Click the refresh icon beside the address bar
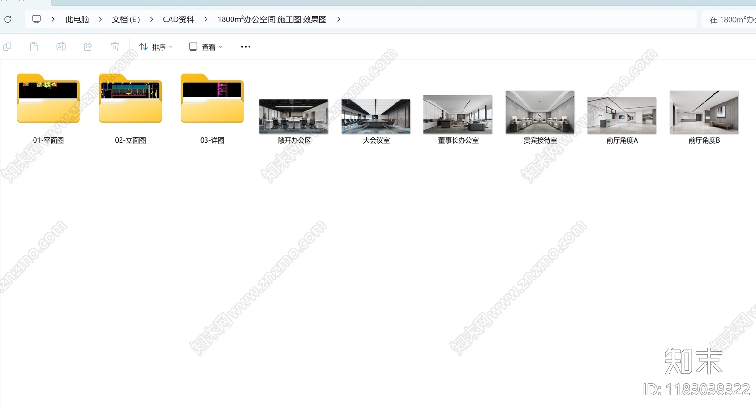756x408 pixels. pos(8,19)
